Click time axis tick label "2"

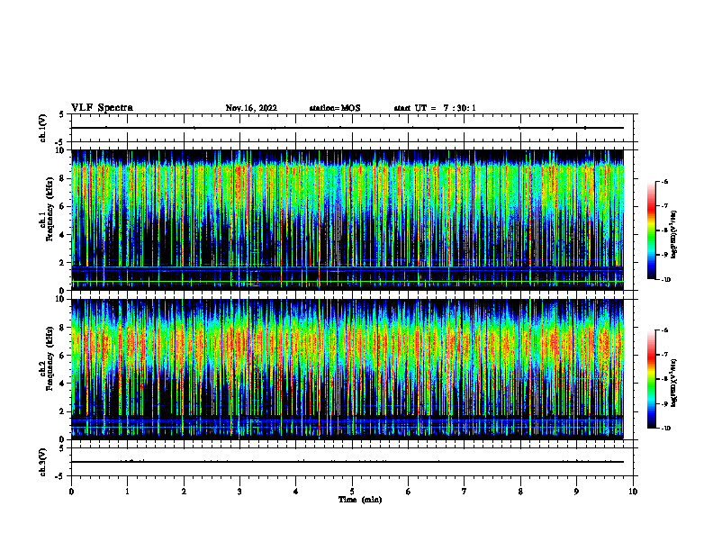pyautogui.click(x=184, y=492)
